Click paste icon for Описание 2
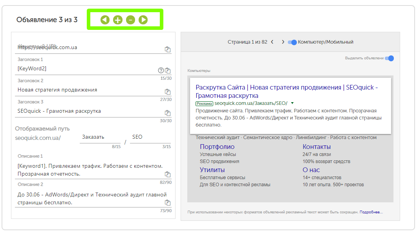Image resolution: width=417 pixels, height=233 pixels. 168,202
